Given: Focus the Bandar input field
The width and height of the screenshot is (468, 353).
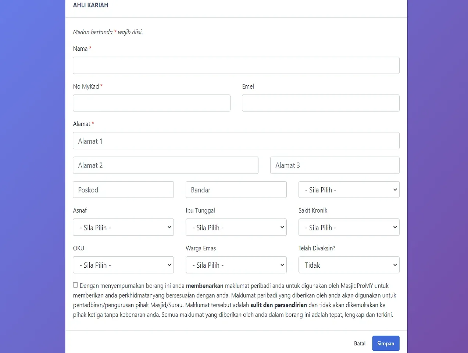Looking at the screenshot, I should pyautogui.click(x=236, y=190).
